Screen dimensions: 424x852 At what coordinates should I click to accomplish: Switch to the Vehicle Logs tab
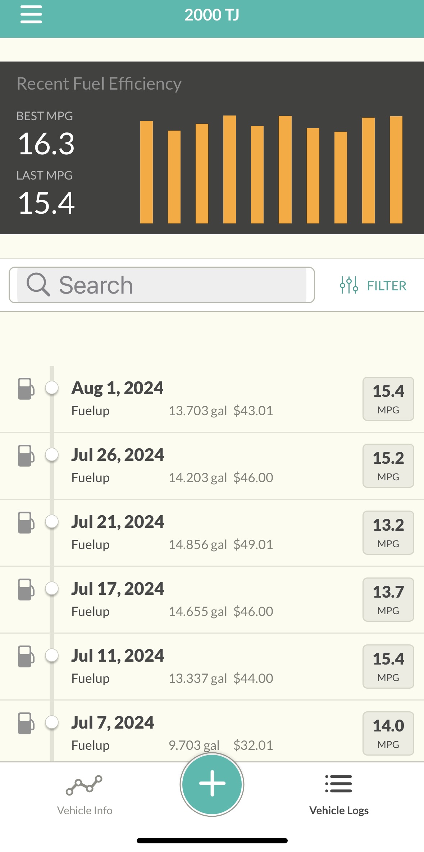pos(339,810)
